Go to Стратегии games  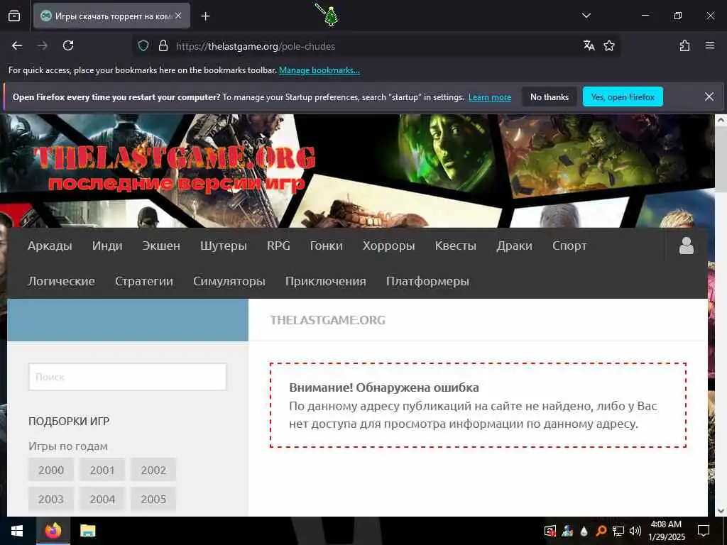click(x=143, y=281)
